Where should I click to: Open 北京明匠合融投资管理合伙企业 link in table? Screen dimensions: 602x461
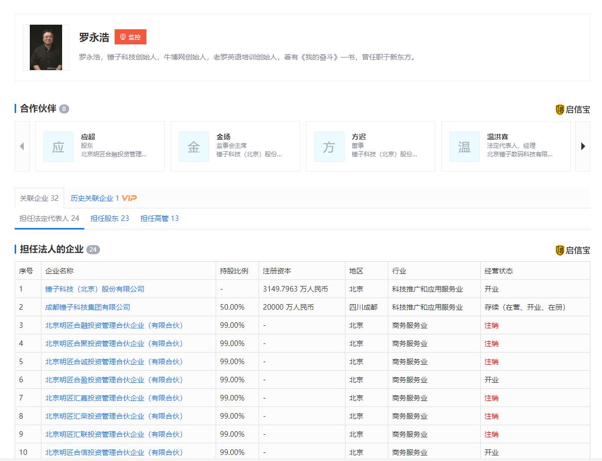pos(114,325)
